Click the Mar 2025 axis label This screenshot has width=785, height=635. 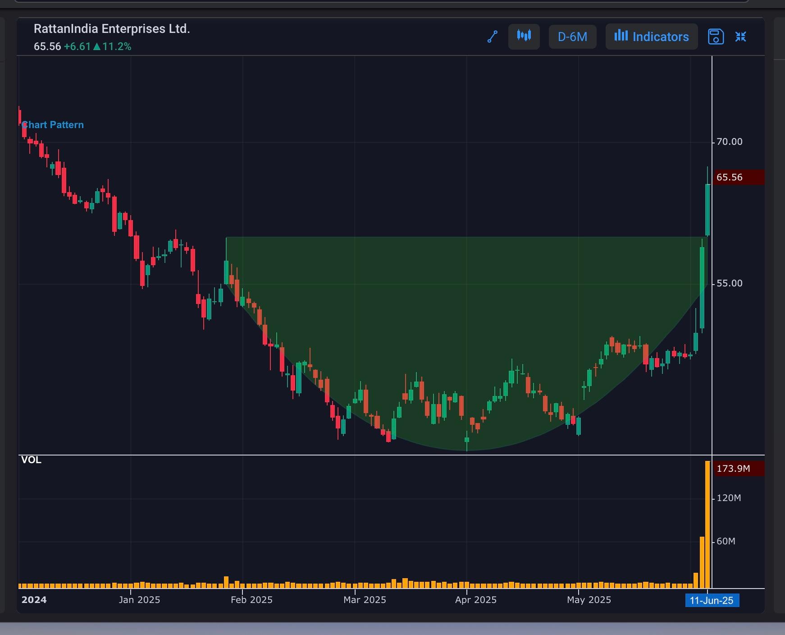365,600
